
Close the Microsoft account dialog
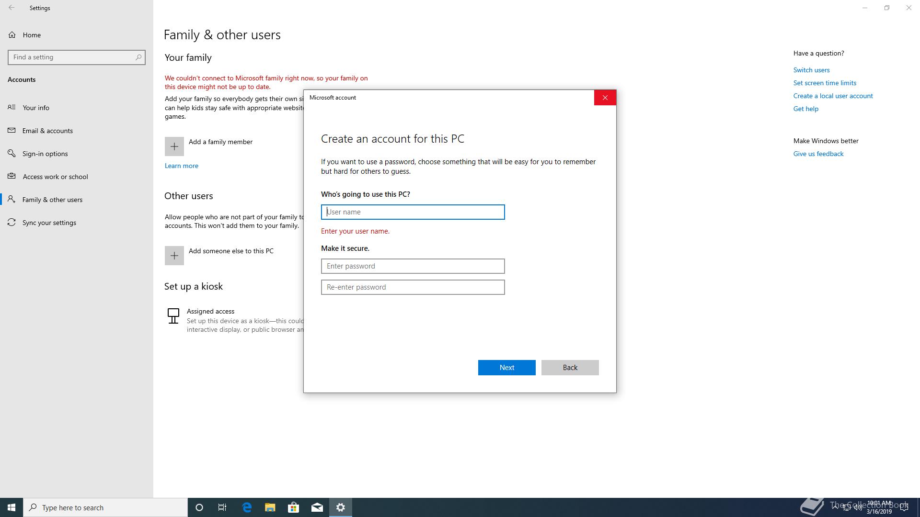tap(605, 98)
